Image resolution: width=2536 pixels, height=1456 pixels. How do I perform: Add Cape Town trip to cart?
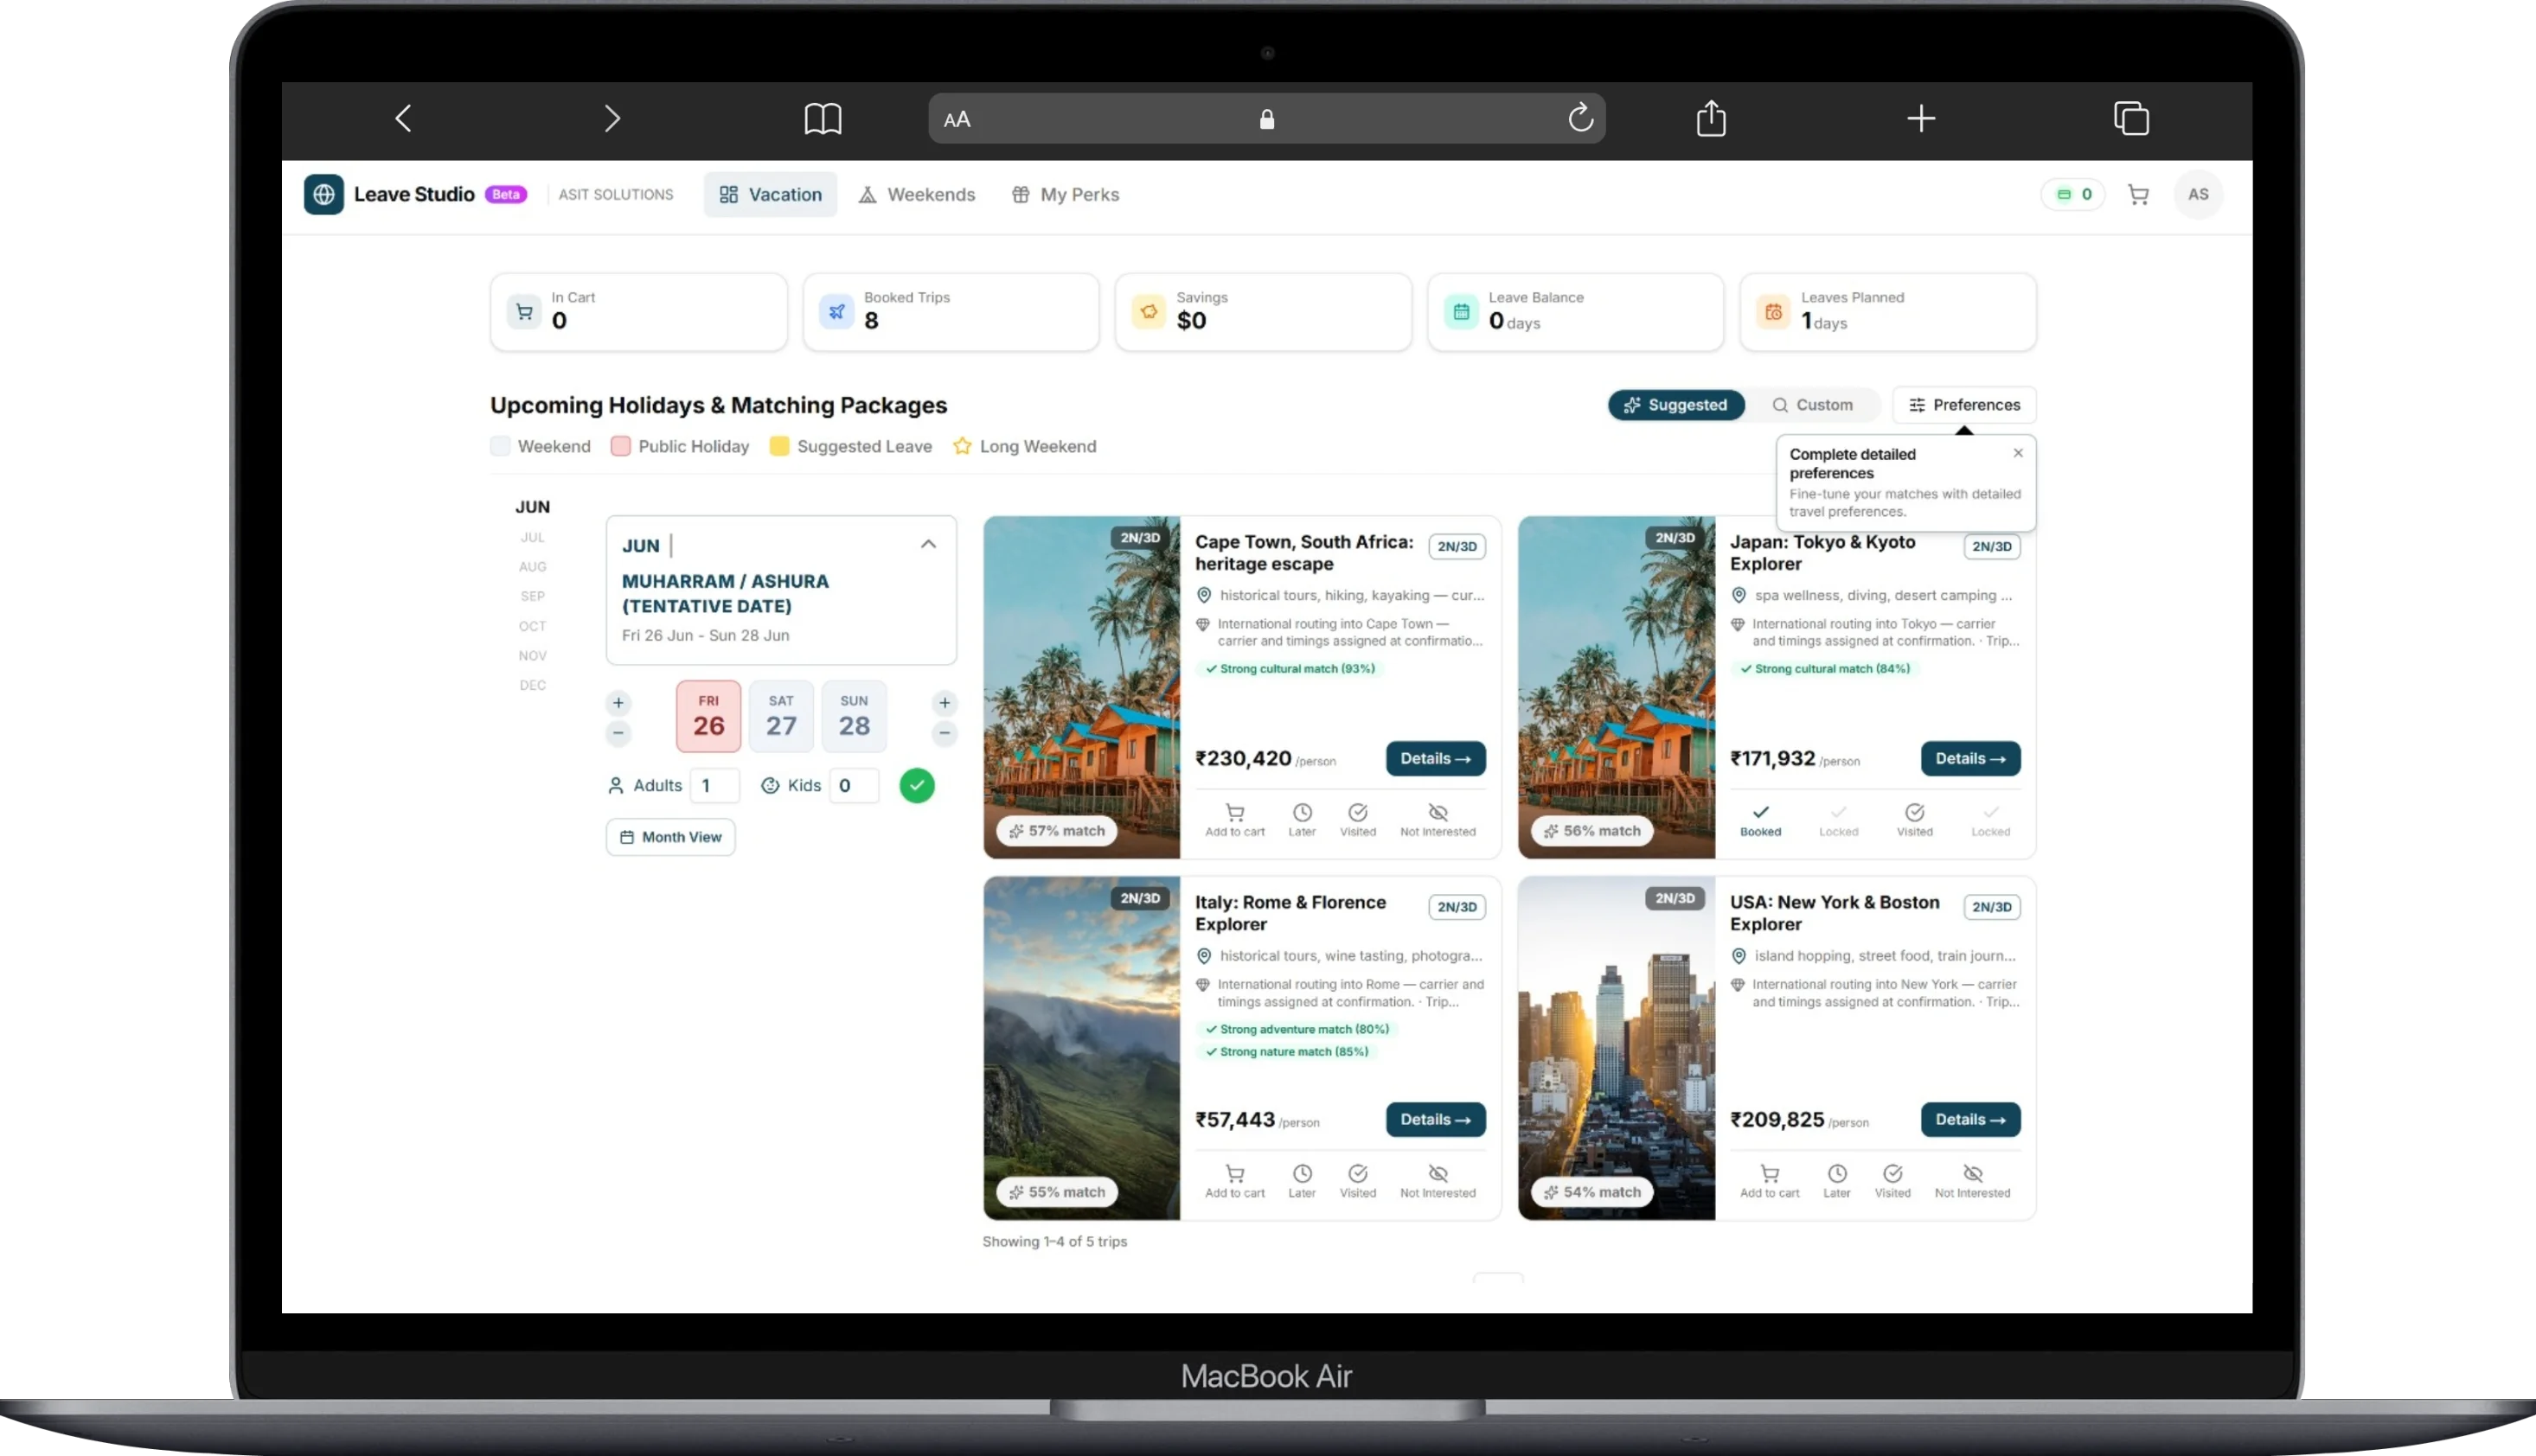[1234, 819]
